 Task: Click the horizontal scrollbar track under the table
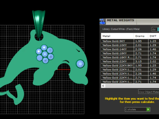click(132, 86)
